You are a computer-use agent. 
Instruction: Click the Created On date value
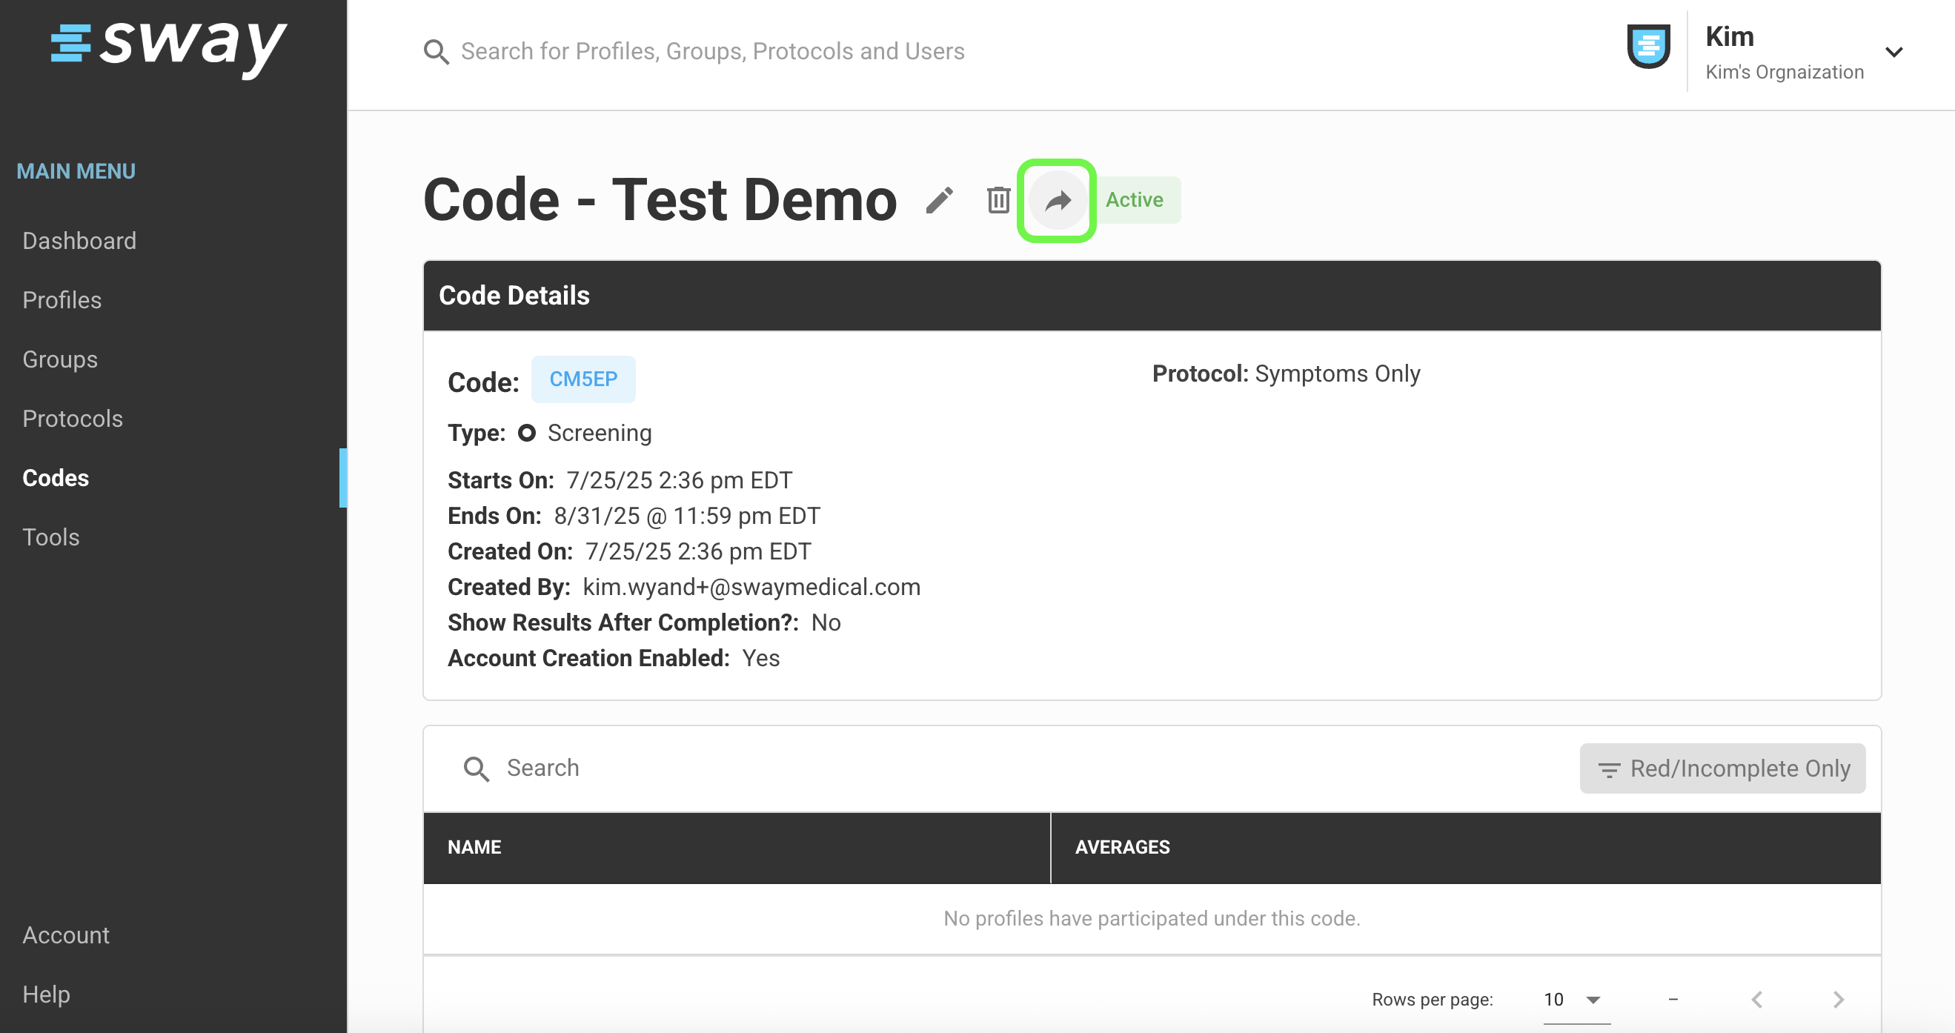click(x=698, y=552)
